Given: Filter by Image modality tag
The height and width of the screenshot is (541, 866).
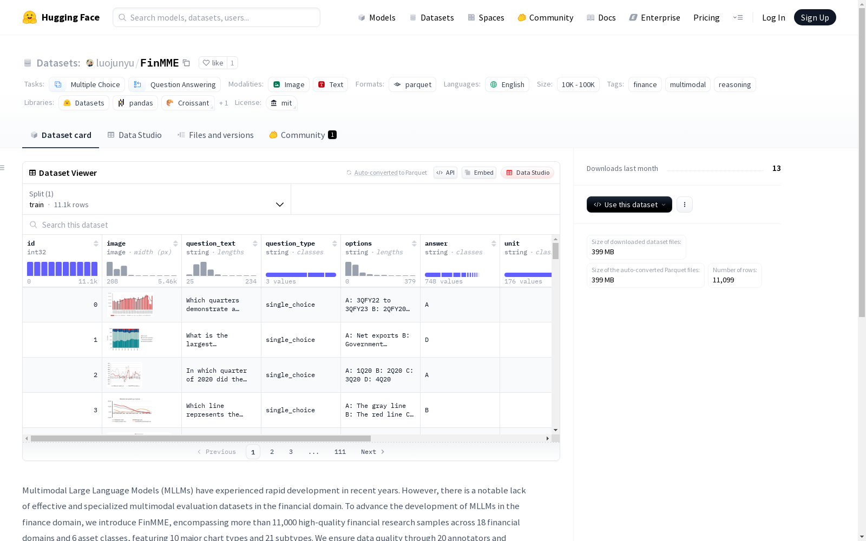Looking at the screenshot, I should tap(289, 84).
